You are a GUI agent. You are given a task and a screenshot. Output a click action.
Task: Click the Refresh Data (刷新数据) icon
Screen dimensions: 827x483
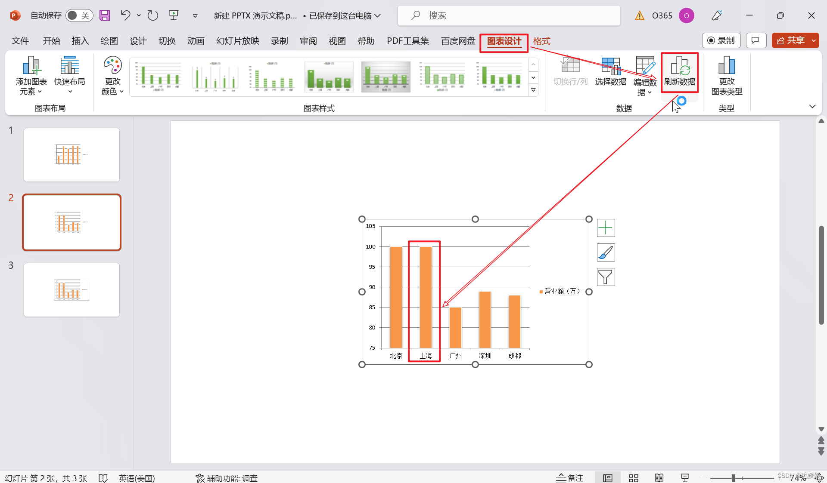679,67
